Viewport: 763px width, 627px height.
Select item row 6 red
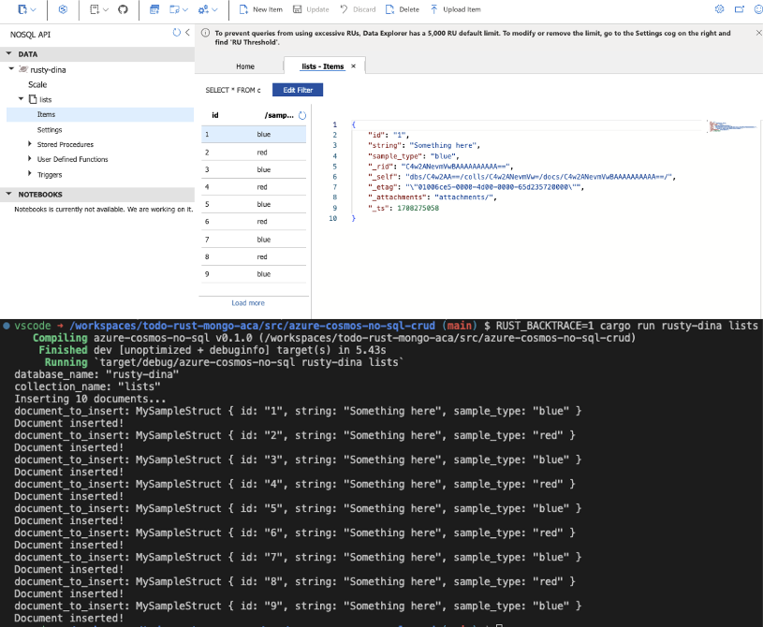pyautogui.click(x=254, y=222)
